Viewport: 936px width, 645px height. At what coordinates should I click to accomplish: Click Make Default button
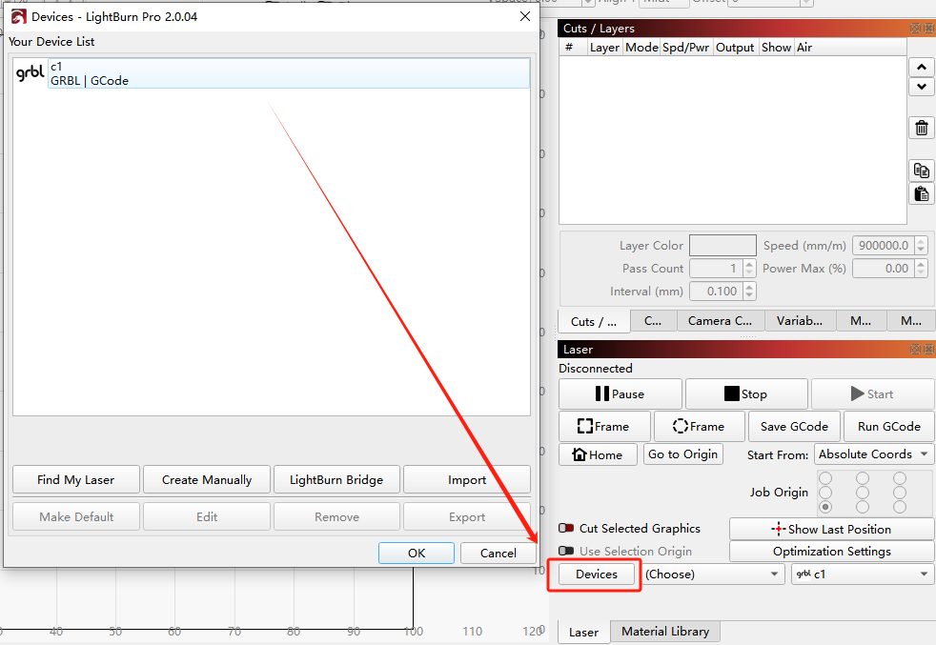pos(76,516)
